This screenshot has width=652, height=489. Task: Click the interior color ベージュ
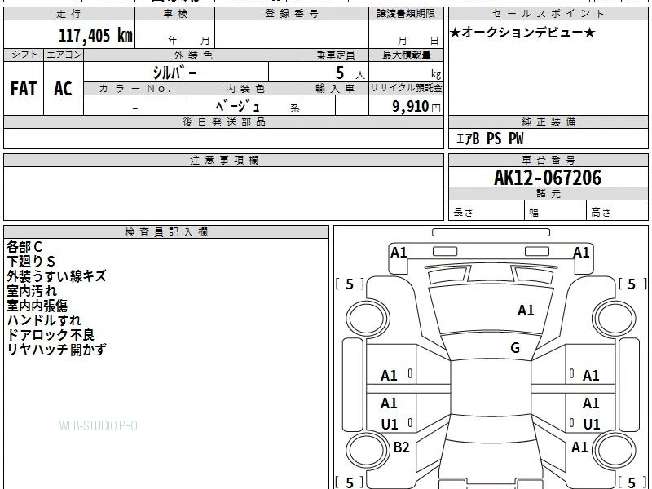(238, 107)
